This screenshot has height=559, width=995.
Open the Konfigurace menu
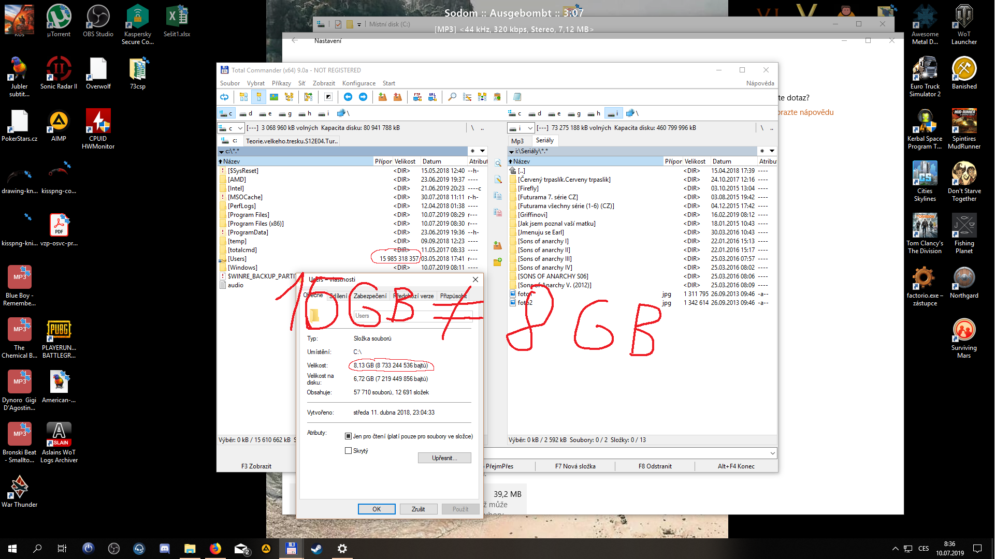(358, 83)
